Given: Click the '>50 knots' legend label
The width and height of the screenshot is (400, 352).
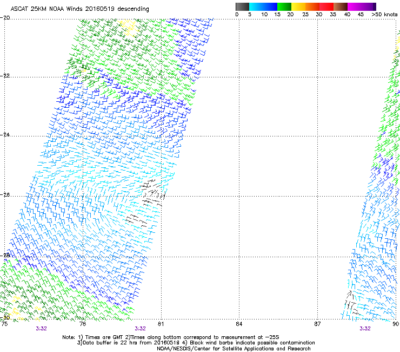Looking at the screenshot, I should [x=384, y=15].
